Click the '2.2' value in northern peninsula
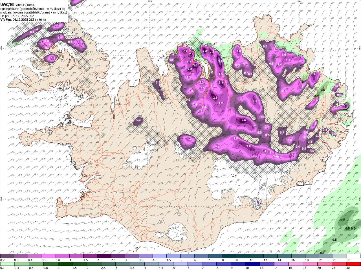 tap(185, 51)
